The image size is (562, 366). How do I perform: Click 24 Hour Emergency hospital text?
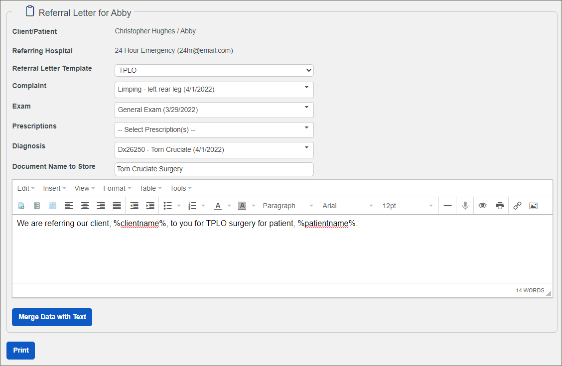click(x=174, y=50)
